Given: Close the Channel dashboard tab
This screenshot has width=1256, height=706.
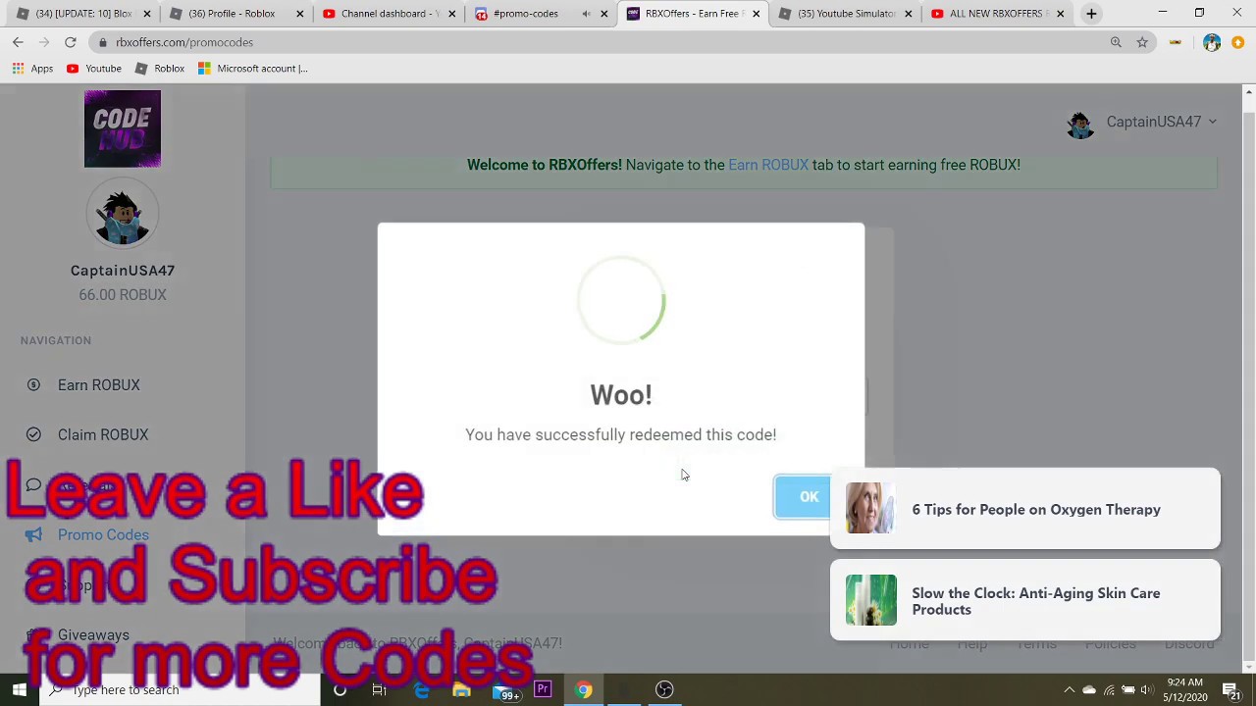Looking at the screenshot, I should (x=451, y=14).
